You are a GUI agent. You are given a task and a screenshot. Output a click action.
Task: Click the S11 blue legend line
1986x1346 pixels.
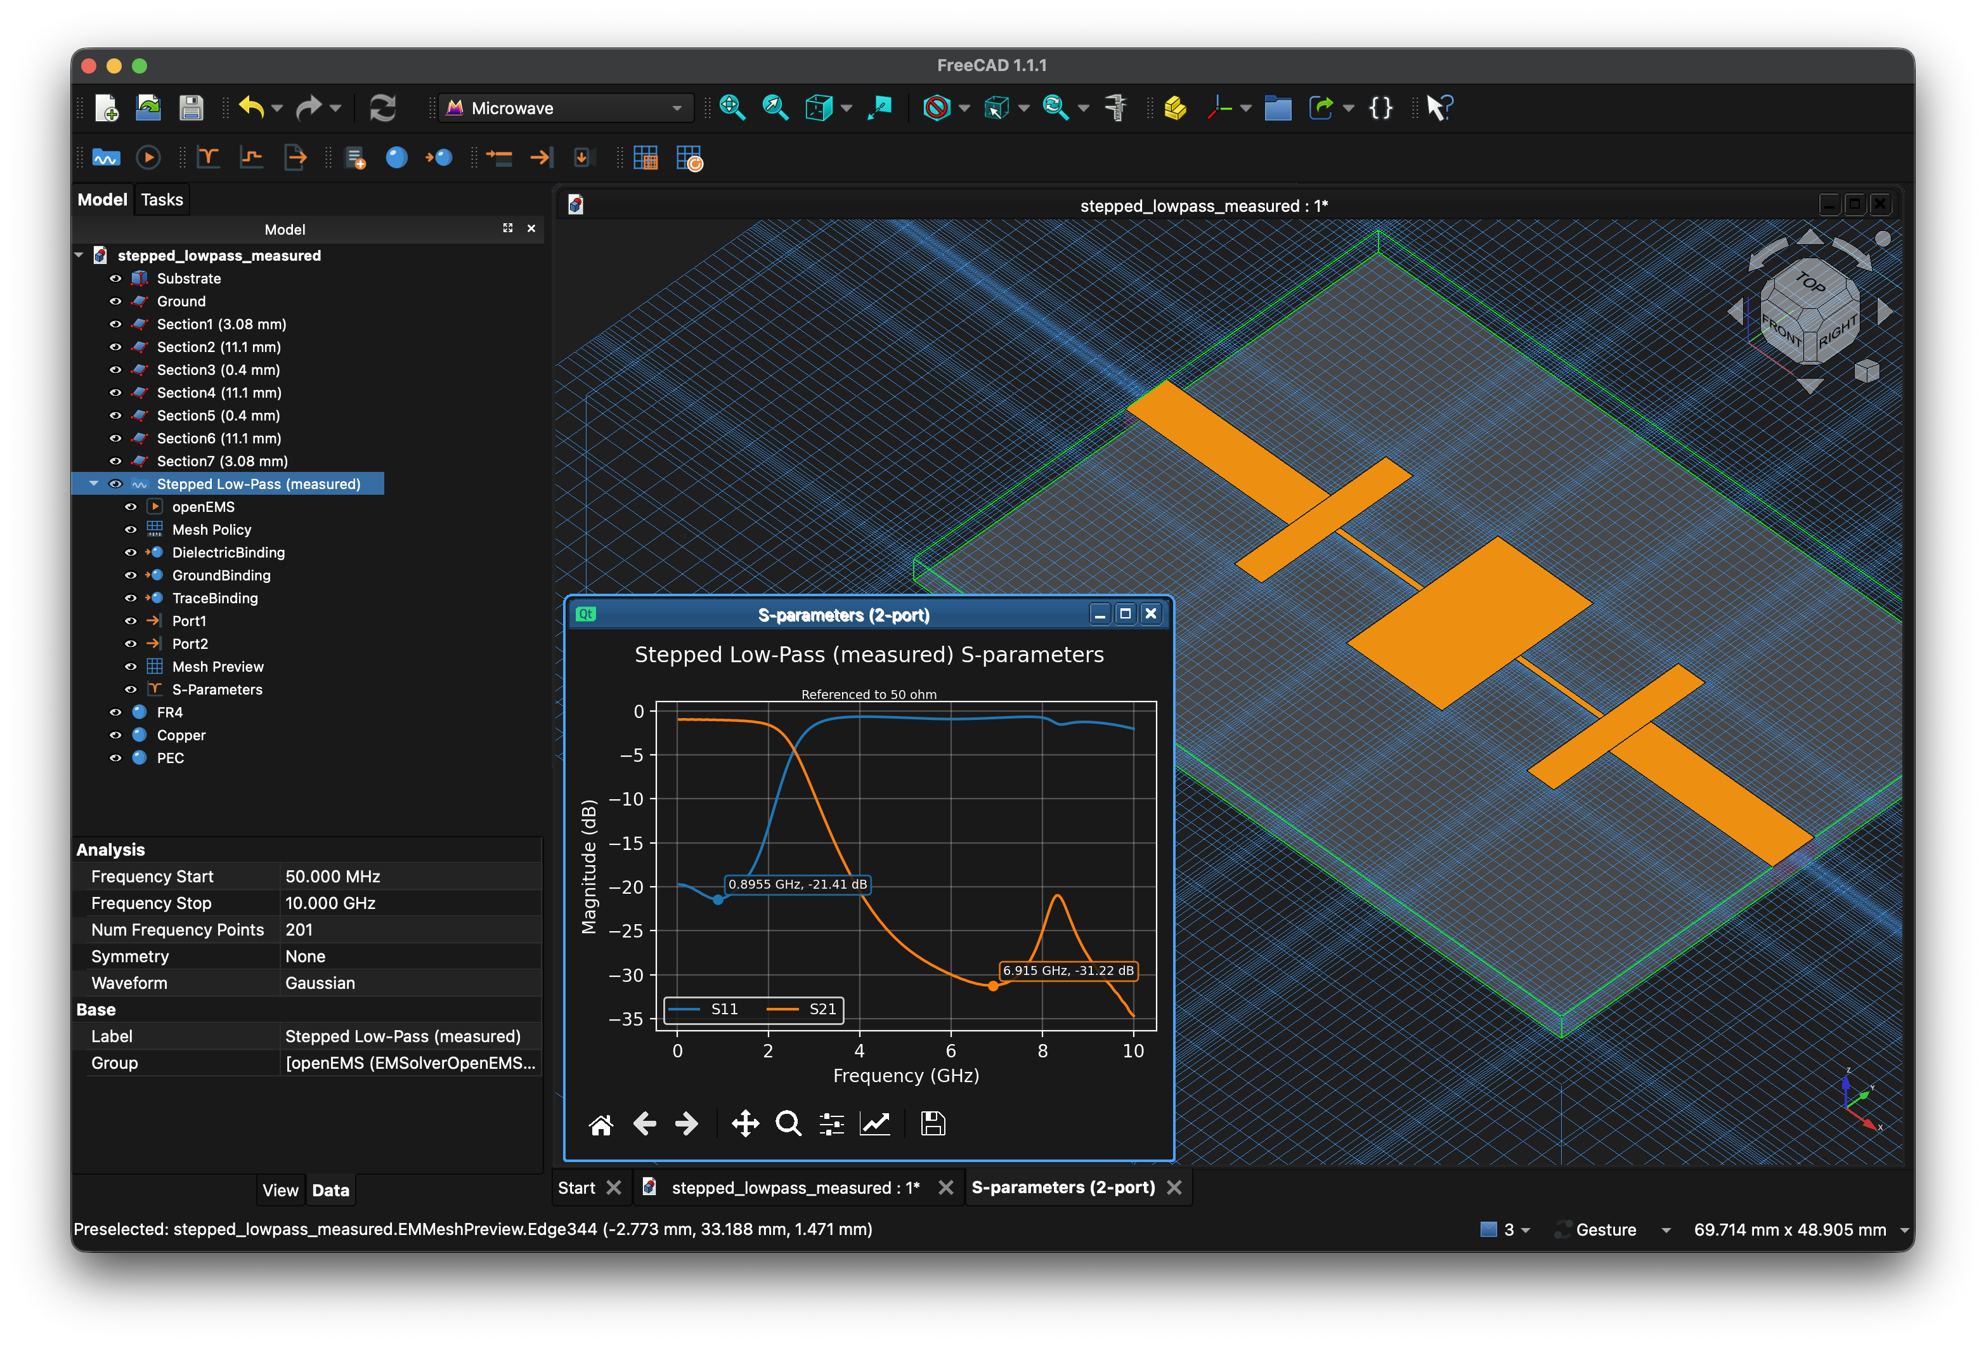pyautogui.click(x=684, y=1009)
